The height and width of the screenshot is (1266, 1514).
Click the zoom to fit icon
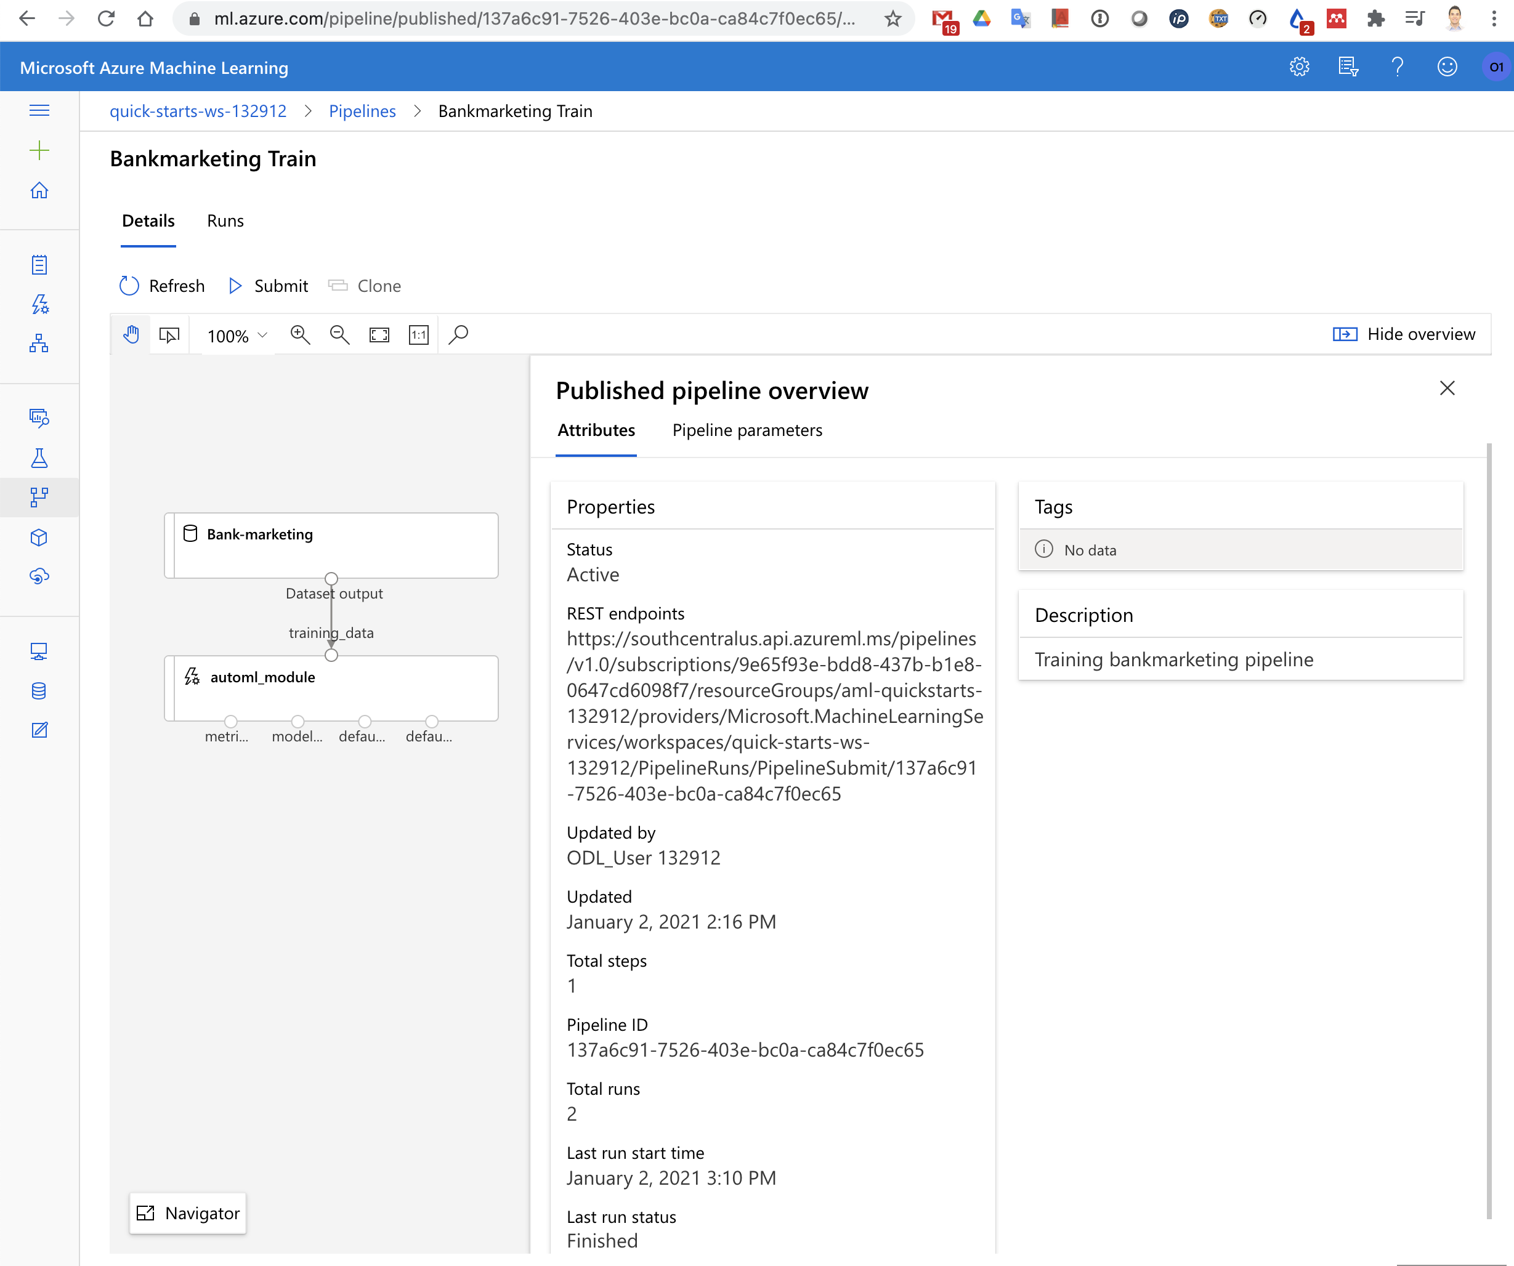(379, 335)
